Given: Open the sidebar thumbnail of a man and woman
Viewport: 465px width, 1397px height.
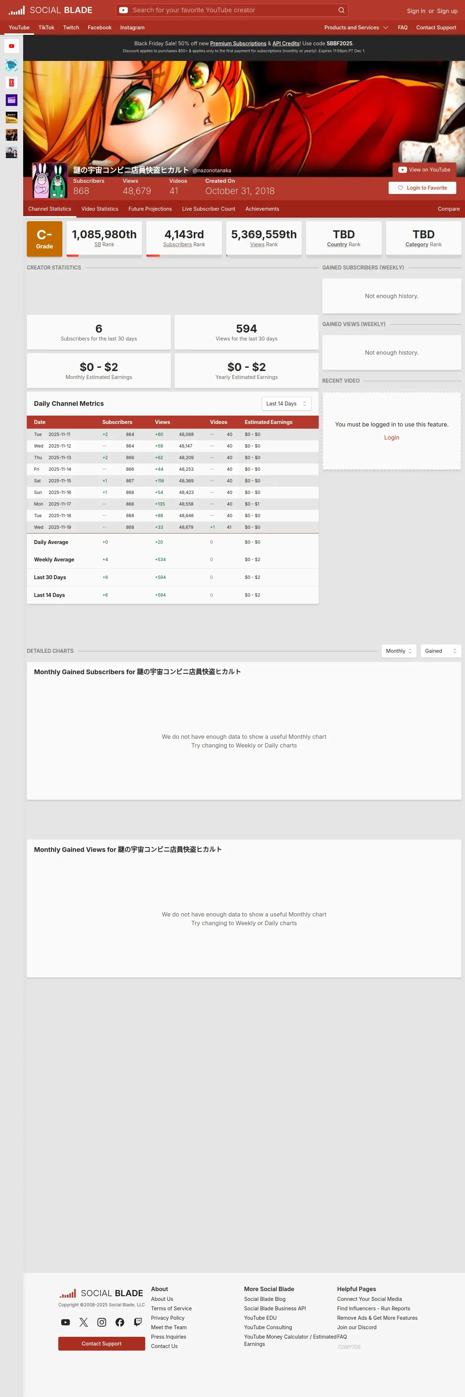Looking at the screenshot, I should tap(11, 152).
